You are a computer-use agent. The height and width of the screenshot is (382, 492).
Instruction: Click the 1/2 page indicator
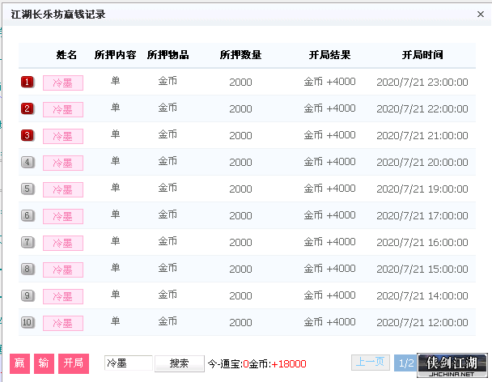click(x=405, y=363)
